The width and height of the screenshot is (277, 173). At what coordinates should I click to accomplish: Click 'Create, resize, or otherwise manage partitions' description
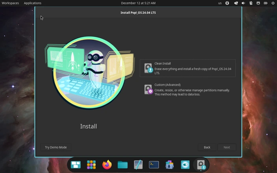coord(192,92)
